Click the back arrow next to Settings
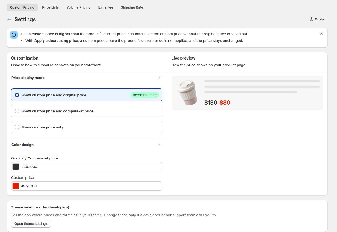This screenshot has height=232, width=337. coord(9,19)
